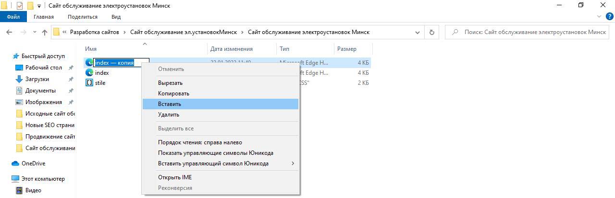Click the OneDrive cloud icon
Viewport: 615px width, 198px height.
(x=15, y=163)
